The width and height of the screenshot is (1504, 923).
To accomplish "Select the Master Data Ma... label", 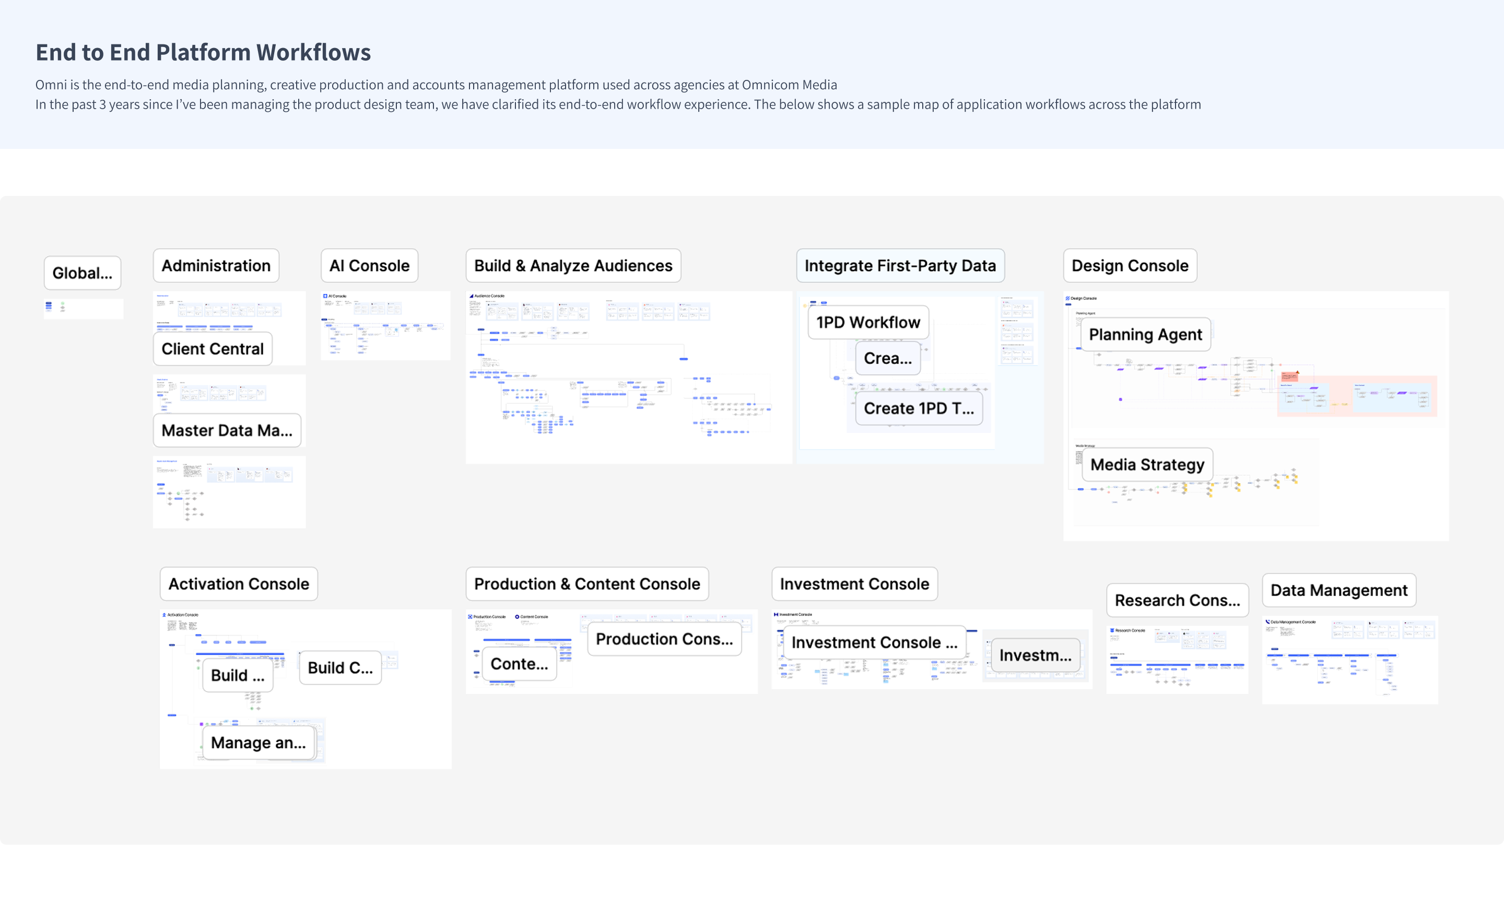I will pos(227,430).
